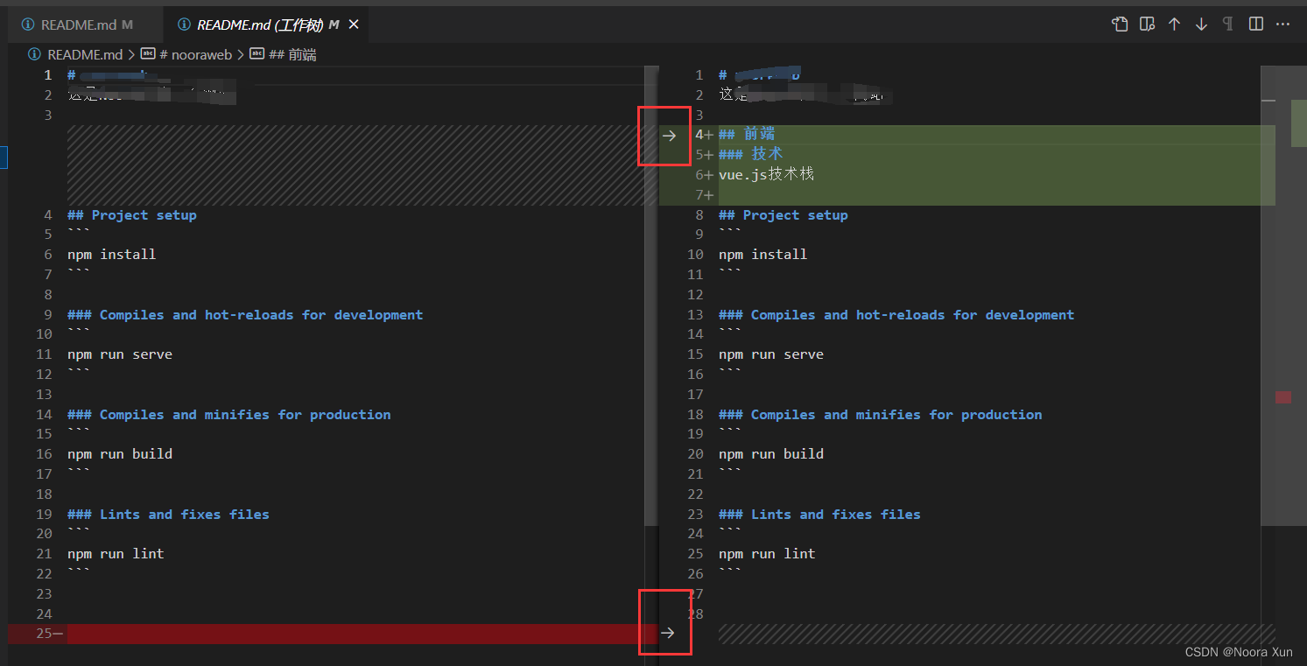Click 'npm run build' in right pane
This screenshot has height=666, width=1307.
(x=771, y=454)
